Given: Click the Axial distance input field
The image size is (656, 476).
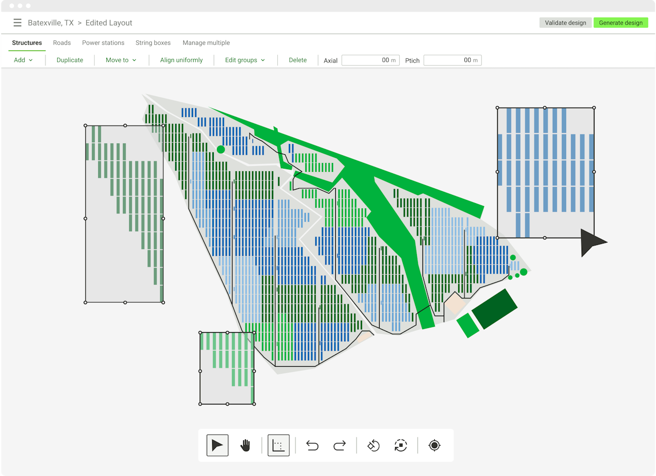Looking at the screenshot, I should 370,60.
